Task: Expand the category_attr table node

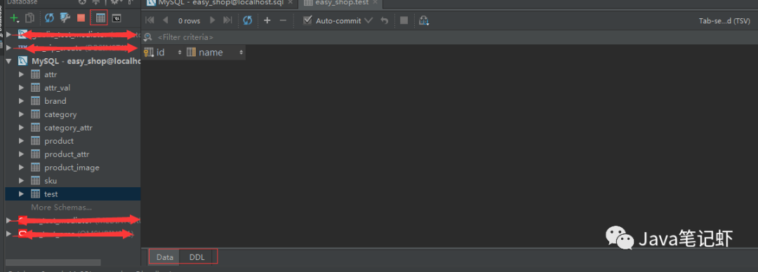Action: [21, 128]
